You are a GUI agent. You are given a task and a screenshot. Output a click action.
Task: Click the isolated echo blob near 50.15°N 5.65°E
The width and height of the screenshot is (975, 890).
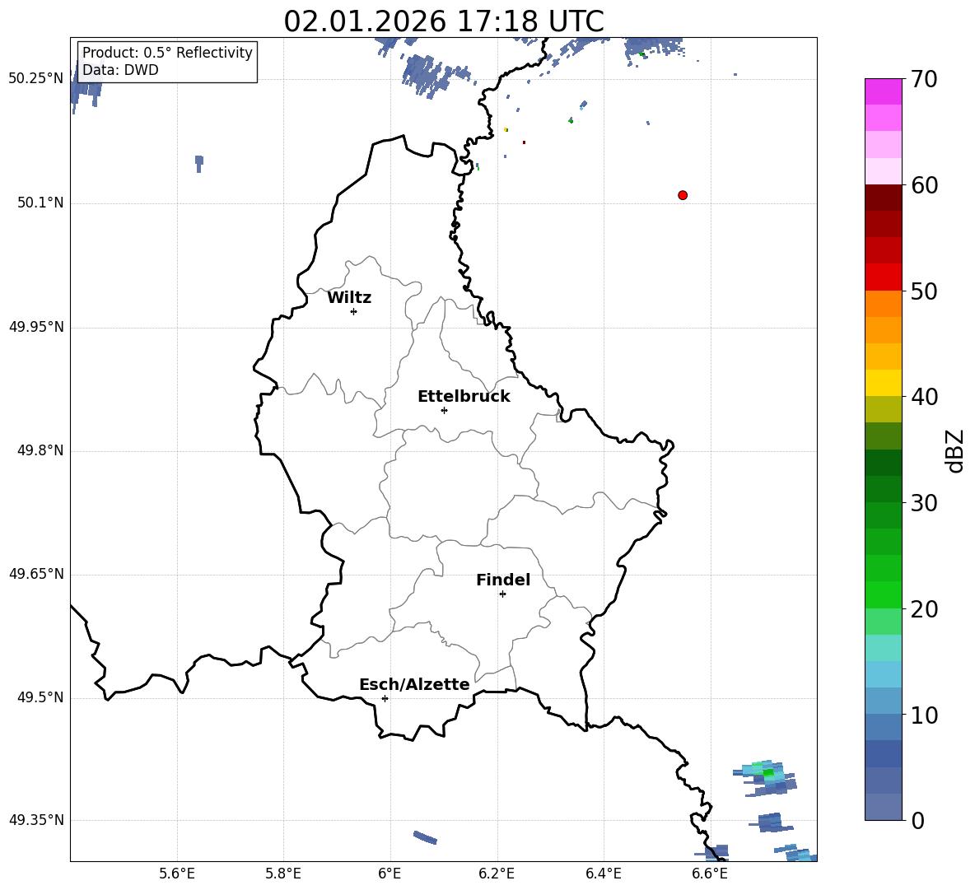click(x=199, y=164)
